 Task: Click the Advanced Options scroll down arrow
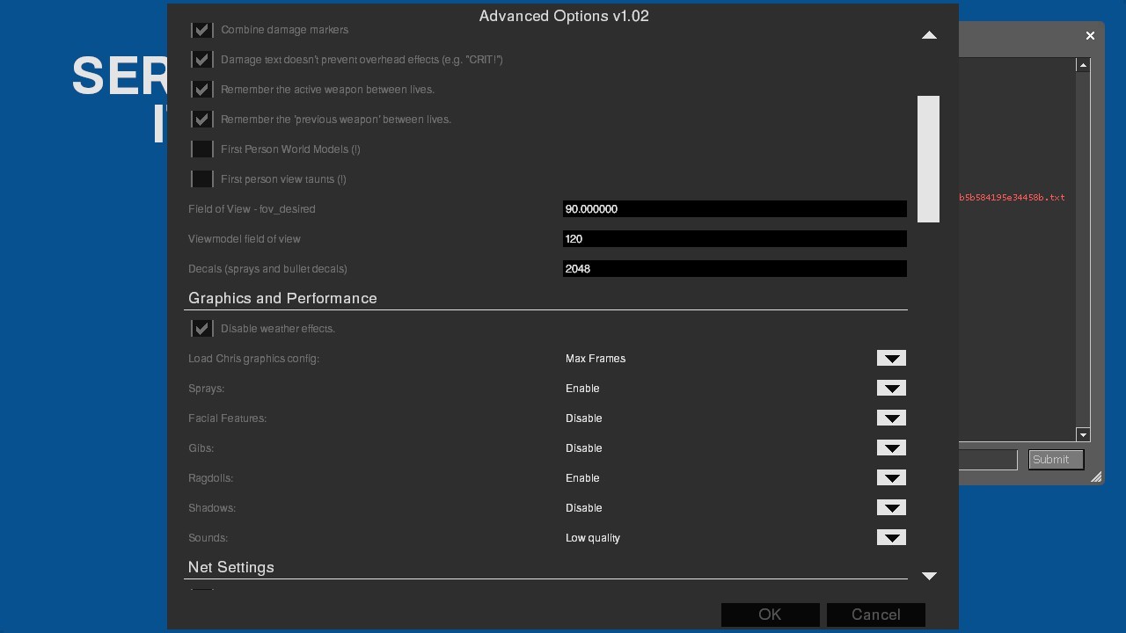[929, 576]
